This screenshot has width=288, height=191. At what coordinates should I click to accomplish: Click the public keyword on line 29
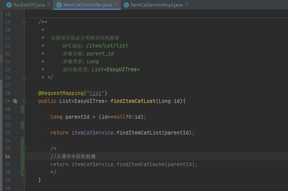click(47, 101)
